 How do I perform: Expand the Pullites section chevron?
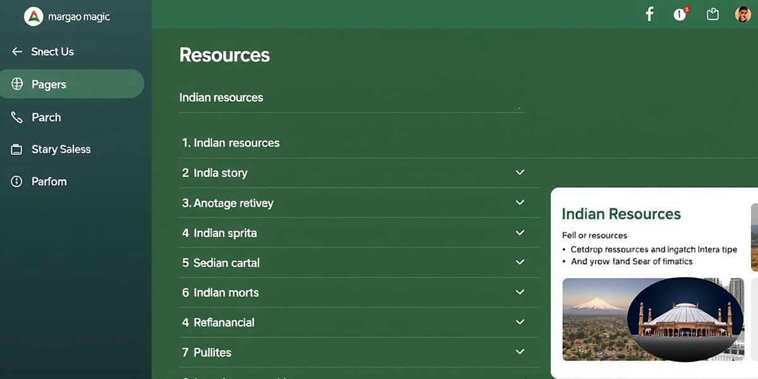point(520,352)
